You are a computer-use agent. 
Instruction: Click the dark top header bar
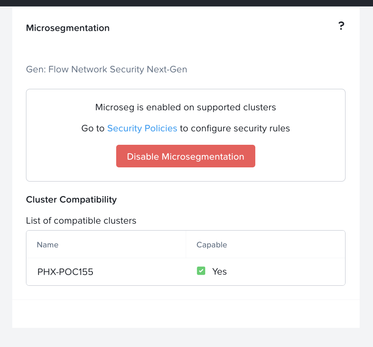click(x=186, y=3)
